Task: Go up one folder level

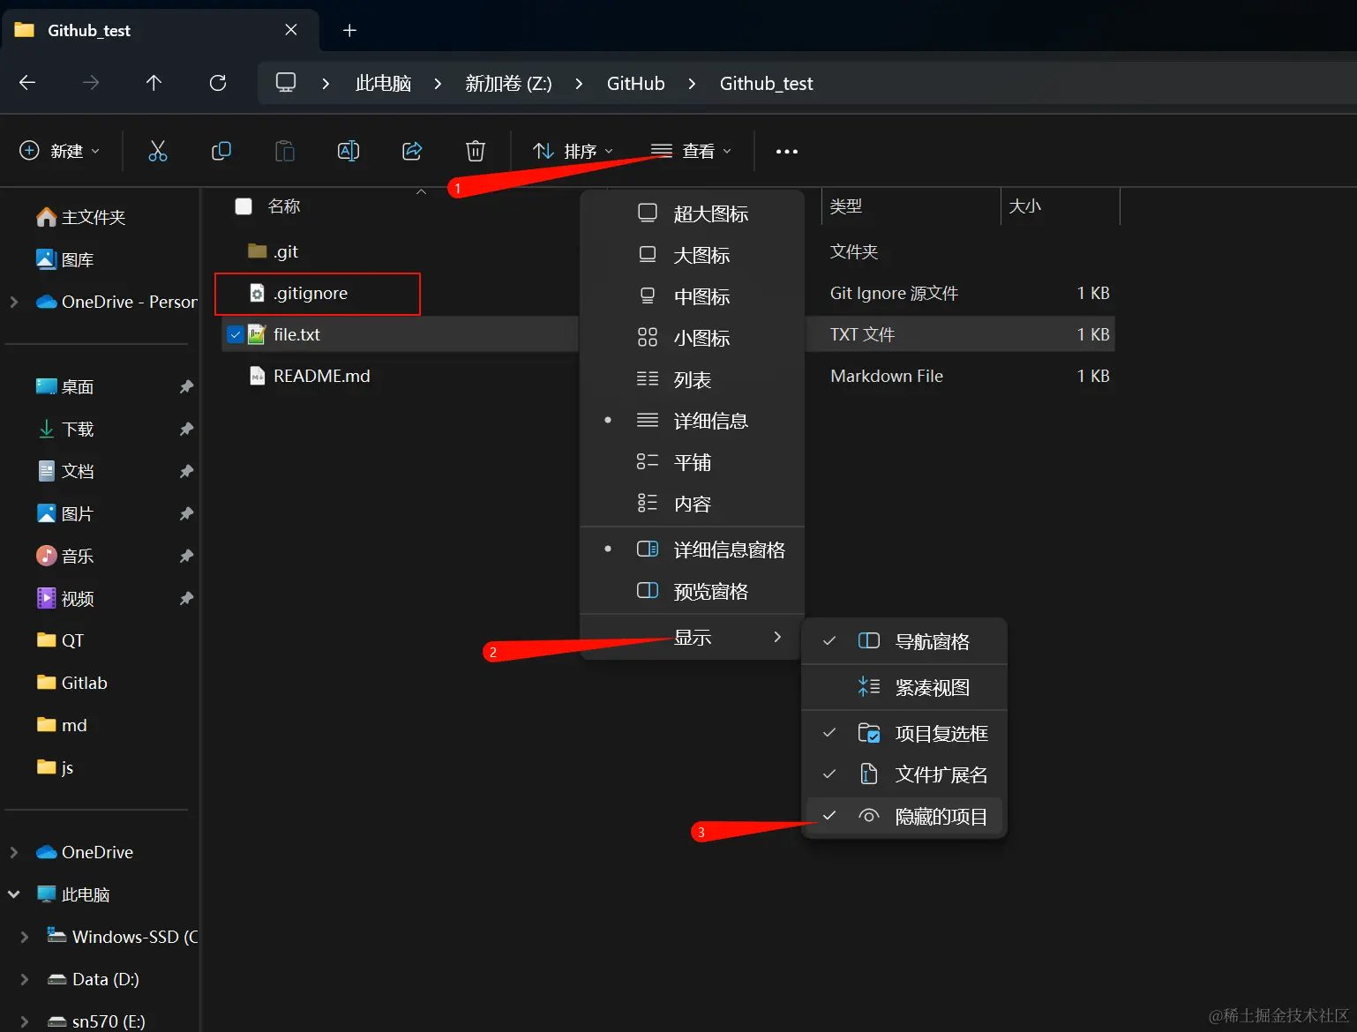Action: 154,83
